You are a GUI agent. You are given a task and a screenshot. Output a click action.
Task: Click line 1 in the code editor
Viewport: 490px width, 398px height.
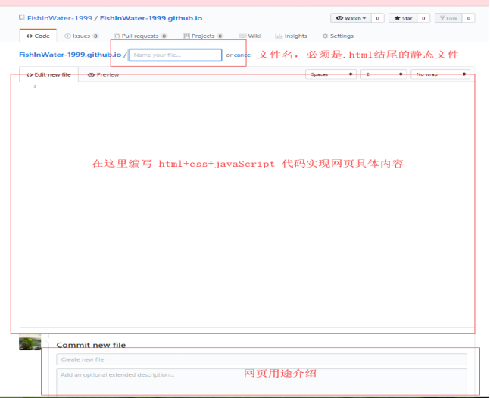(247, 86)
